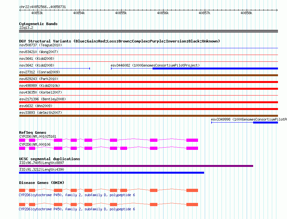The image size is (287, 219).
Task: Click the 40857k ruler tick label
Action: click(204, 13)
